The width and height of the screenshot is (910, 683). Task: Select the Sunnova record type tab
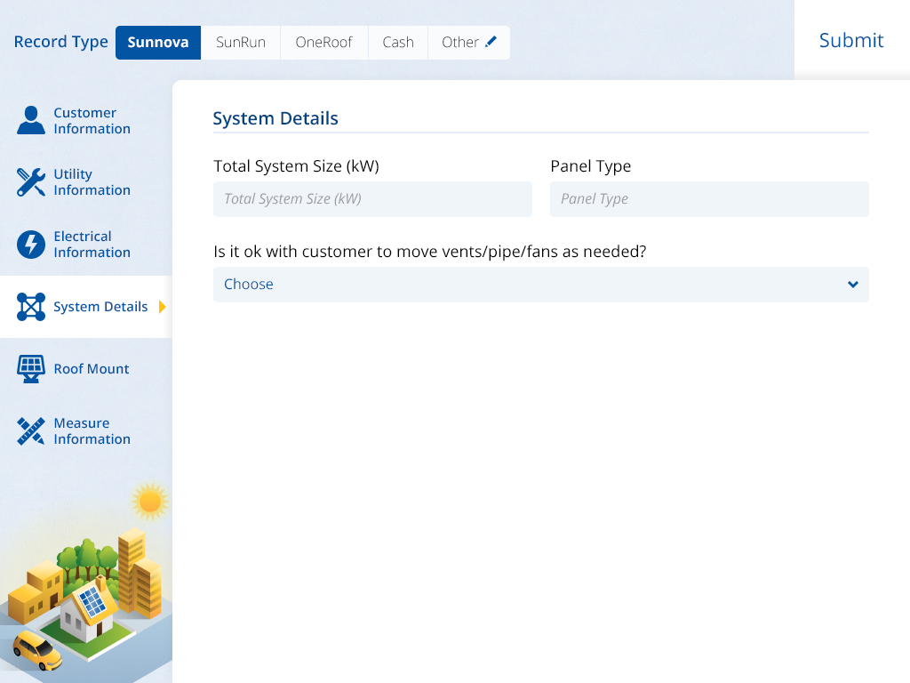coord(158,43)
